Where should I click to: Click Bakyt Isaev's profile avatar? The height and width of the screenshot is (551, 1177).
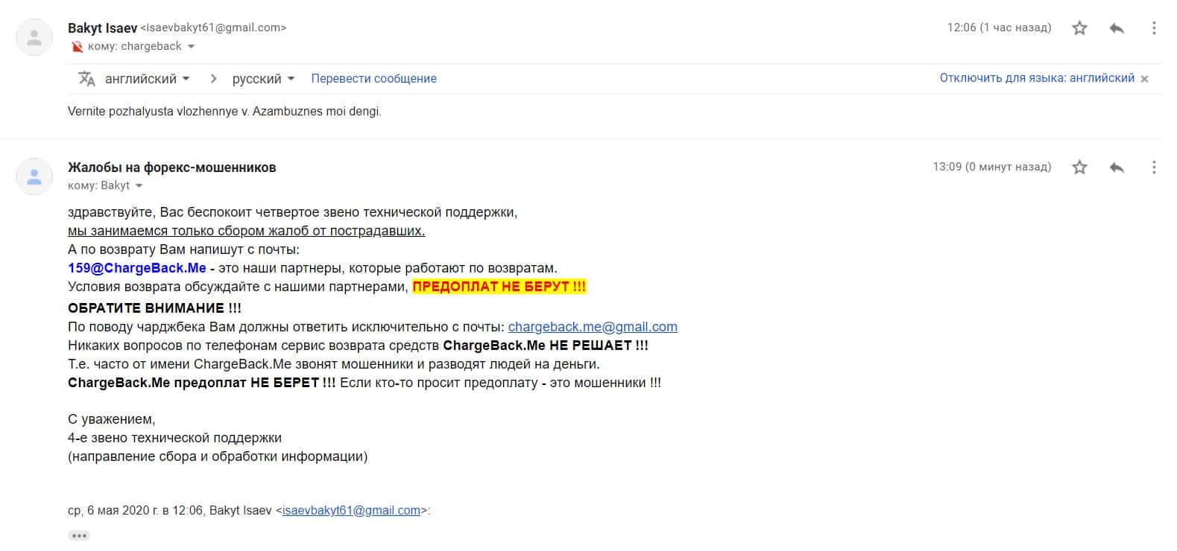(x=34, y=37)
